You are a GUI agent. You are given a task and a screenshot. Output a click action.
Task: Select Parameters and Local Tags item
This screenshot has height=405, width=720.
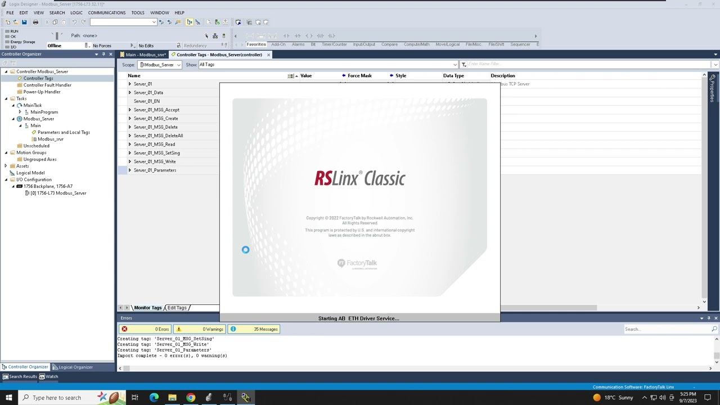pyautogui.click(x=64, y=132)
